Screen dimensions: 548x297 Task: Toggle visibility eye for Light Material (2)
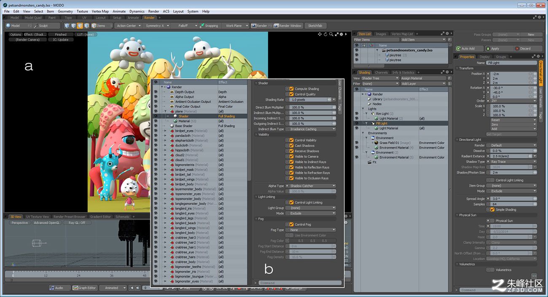pos(357,118)
